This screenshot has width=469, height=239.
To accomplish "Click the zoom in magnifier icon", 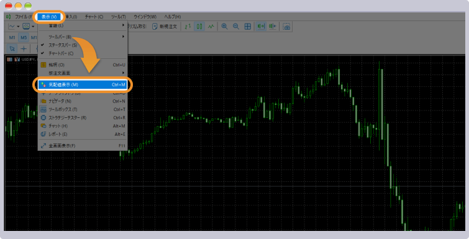I will [x=224, y=27].
